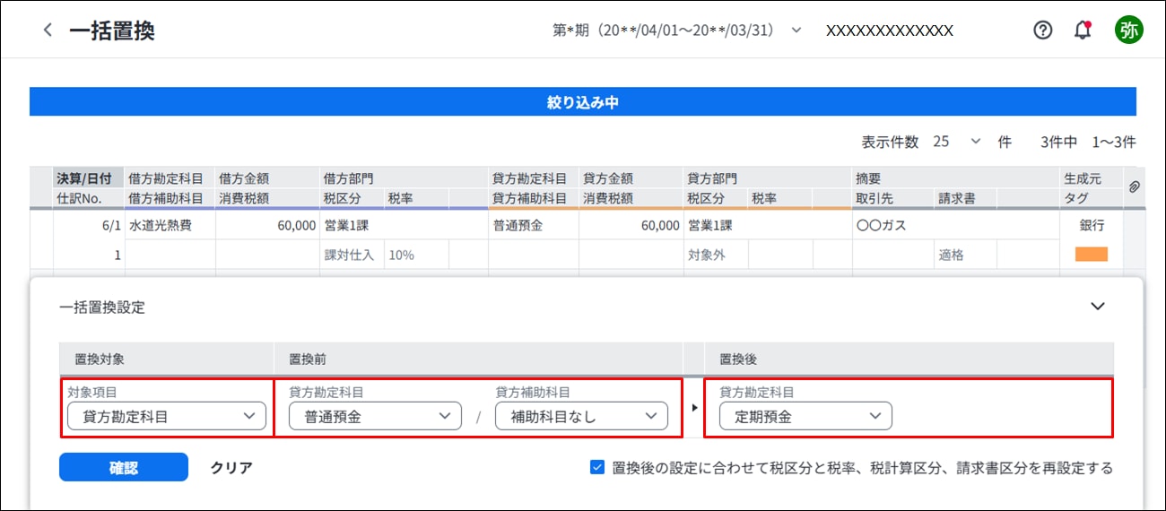This screenshot has height=511, width=1166.
Task: Open the green 弥 user avatar menu
Action: pos(1128,30)
